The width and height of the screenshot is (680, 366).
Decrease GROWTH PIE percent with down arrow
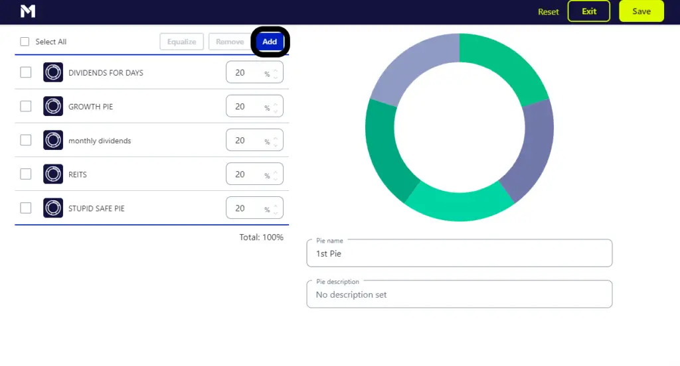click(276, 111)
